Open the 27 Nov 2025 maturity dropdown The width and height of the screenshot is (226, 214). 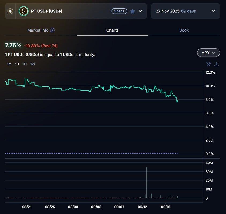tap(185, 11)
